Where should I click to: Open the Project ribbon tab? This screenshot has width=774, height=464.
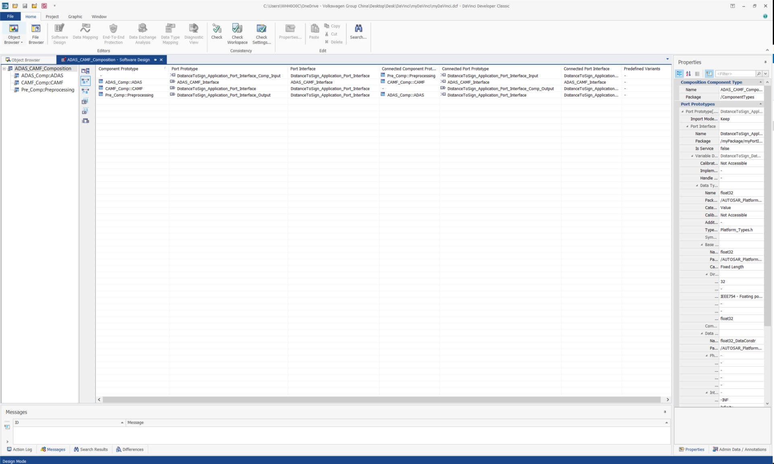point(52,16)
